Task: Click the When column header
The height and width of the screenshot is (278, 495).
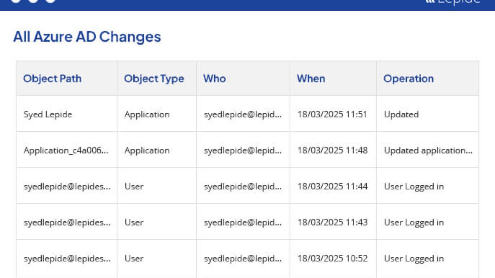Action: [x=311, y=79]
